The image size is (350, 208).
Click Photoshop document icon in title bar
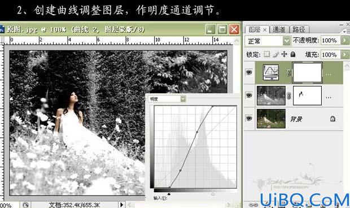click(2, 29)
